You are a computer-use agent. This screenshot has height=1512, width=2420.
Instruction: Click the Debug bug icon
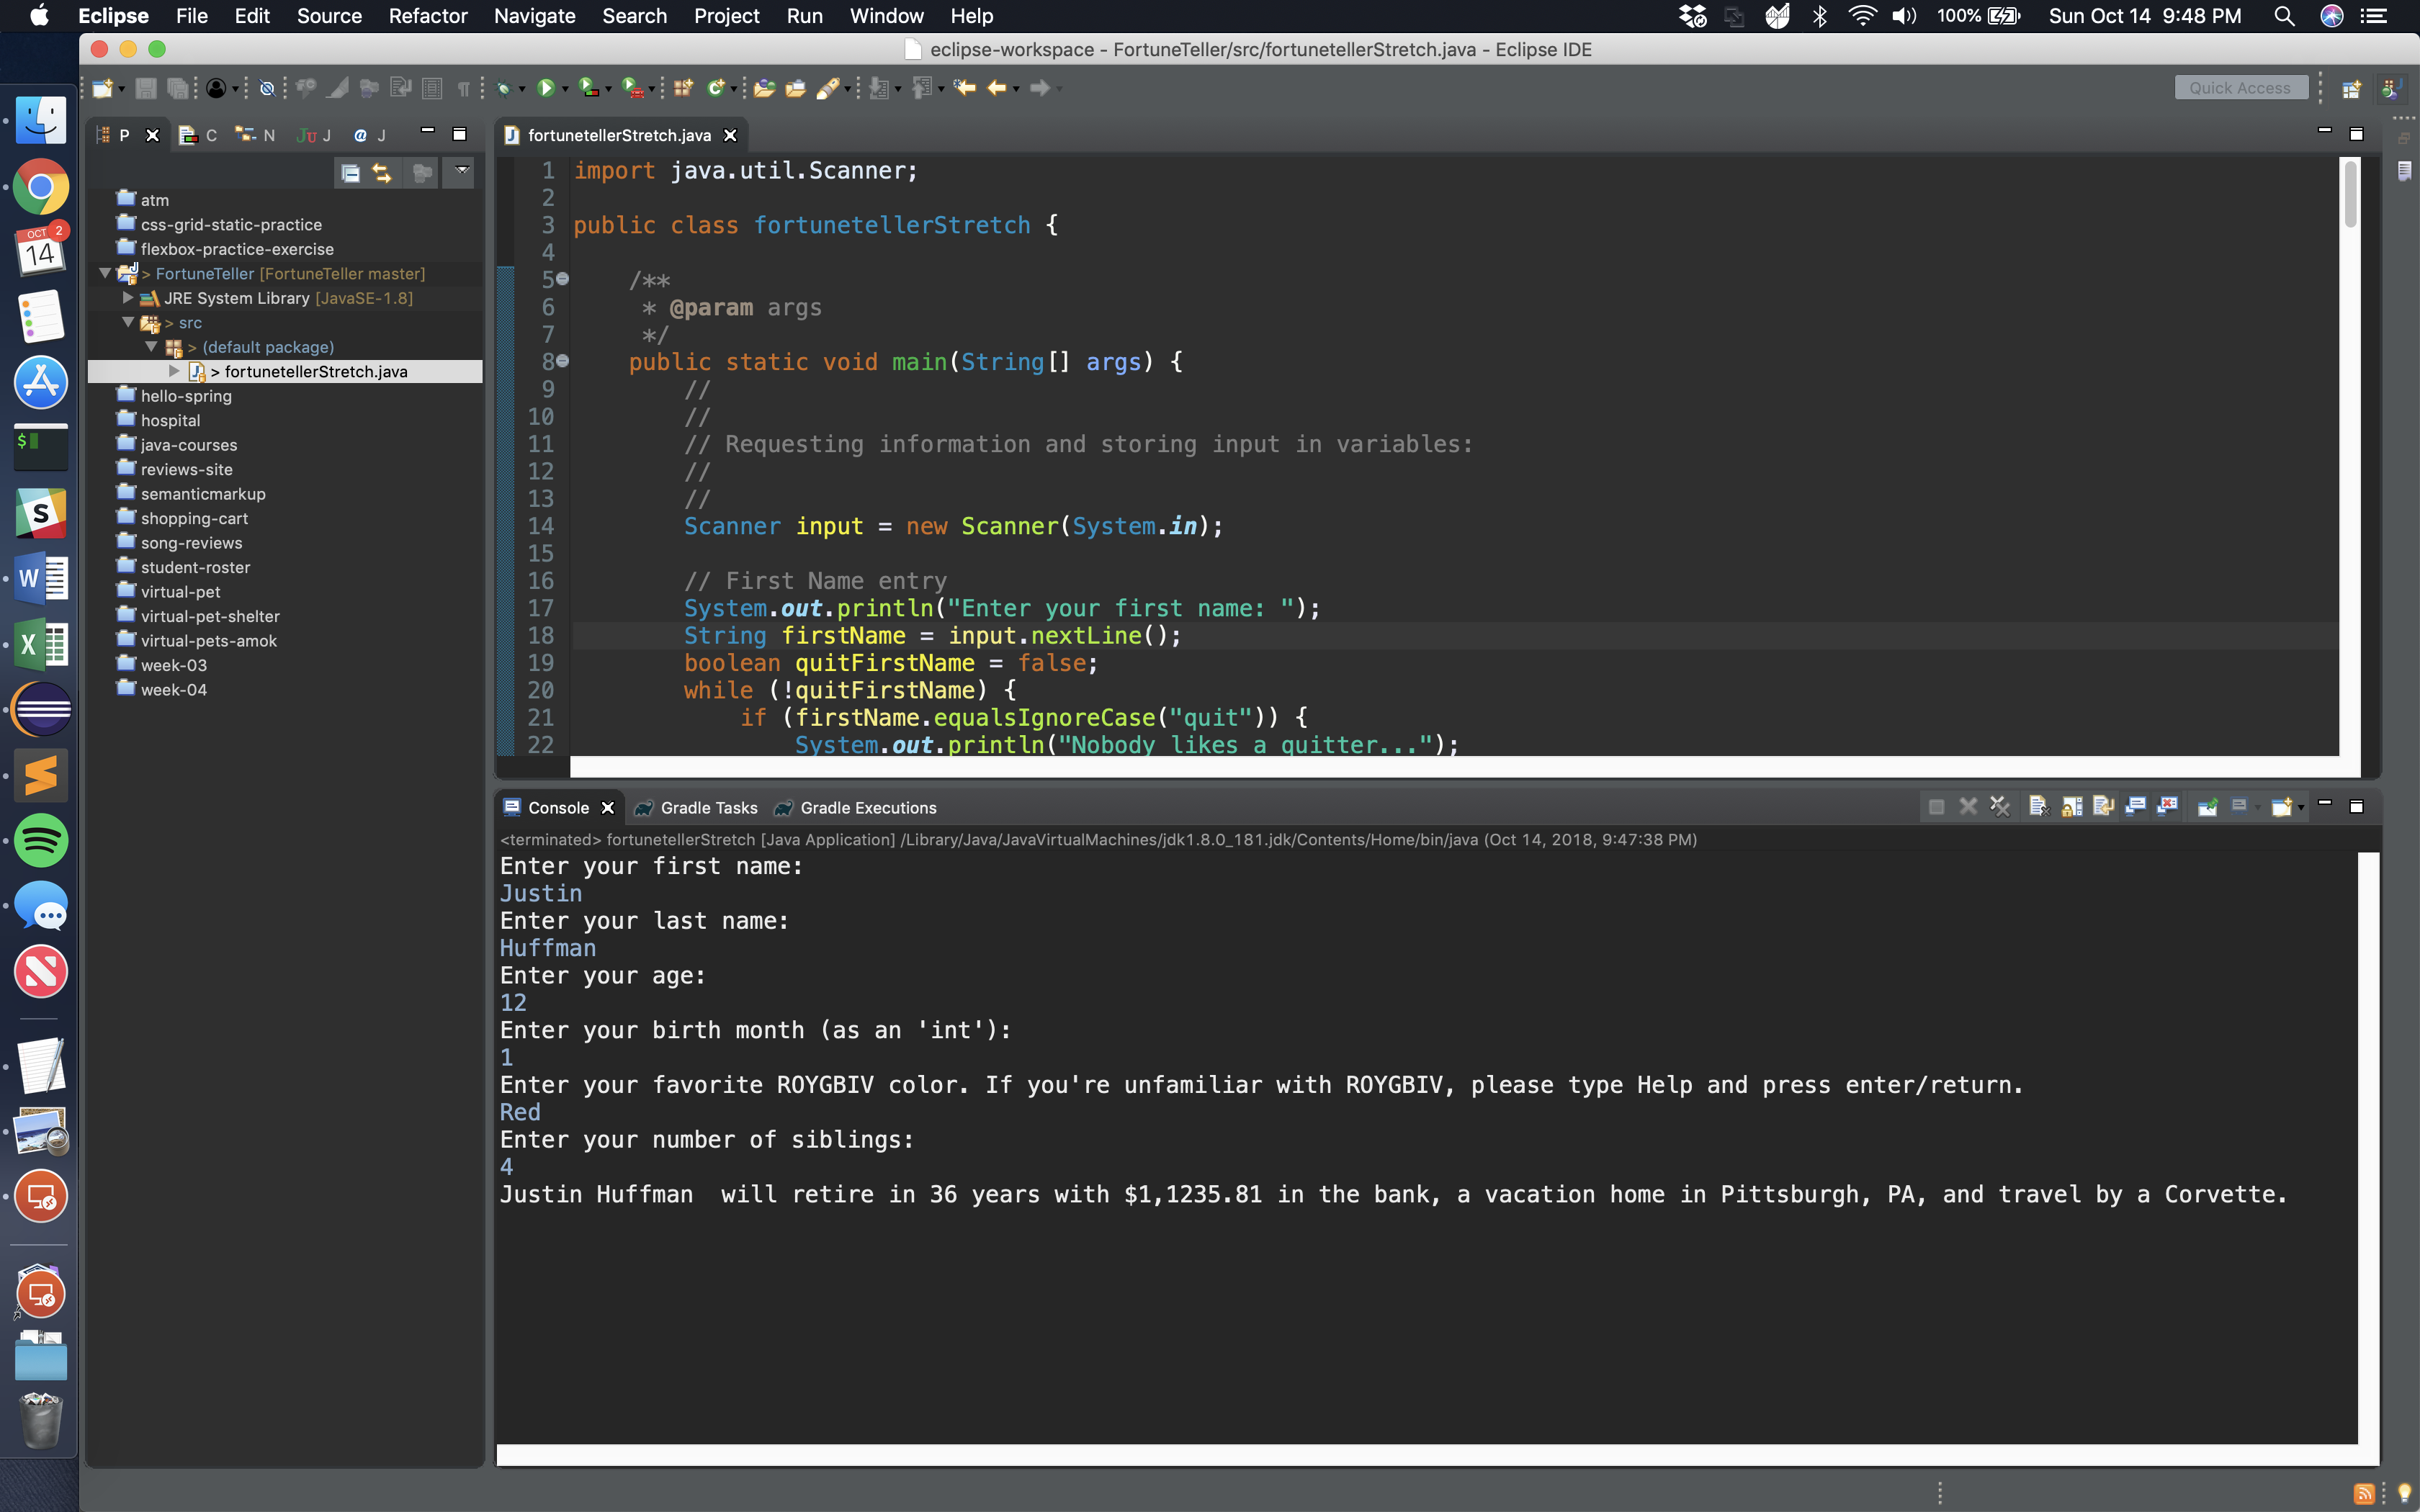(x=504, y=88)
